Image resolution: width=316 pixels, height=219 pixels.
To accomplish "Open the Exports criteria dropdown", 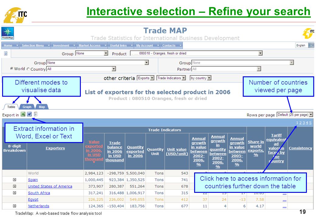I will 146,78.
